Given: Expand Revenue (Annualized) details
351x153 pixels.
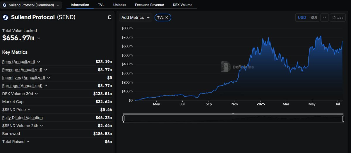Looking at the screenshot, I should [46, 70].
